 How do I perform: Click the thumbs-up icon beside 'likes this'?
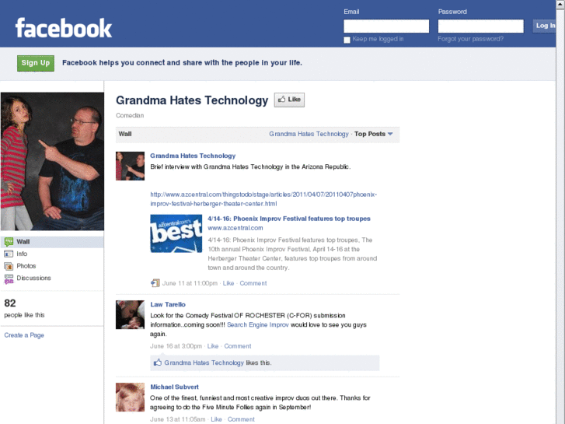[x=158, y=363]
